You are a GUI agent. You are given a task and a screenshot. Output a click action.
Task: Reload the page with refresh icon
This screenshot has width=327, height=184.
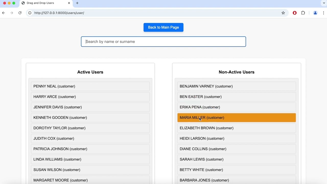[20, 13]
